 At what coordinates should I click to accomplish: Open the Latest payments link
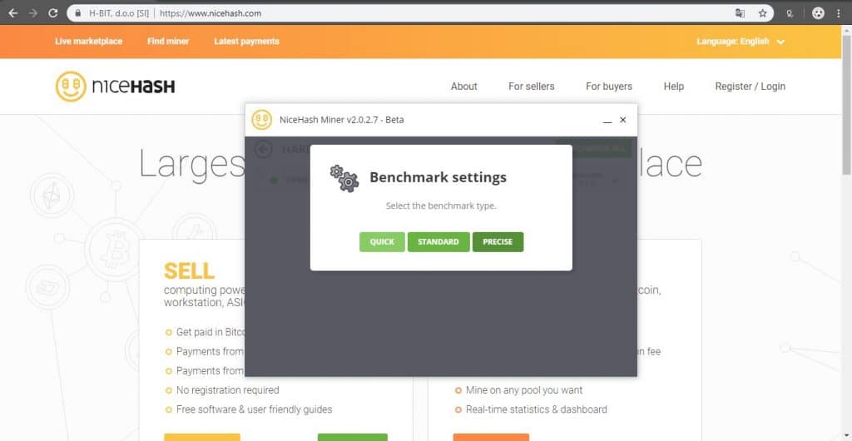pos(246,42)
